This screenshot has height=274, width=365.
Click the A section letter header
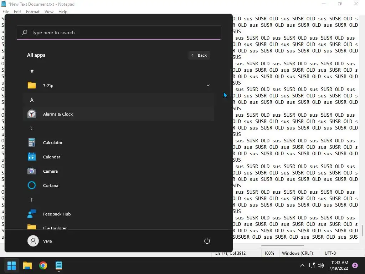click(x=32, y=100)
